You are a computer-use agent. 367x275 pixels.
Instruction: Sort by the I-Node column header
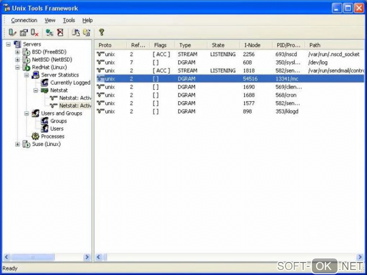coord(256,45)
